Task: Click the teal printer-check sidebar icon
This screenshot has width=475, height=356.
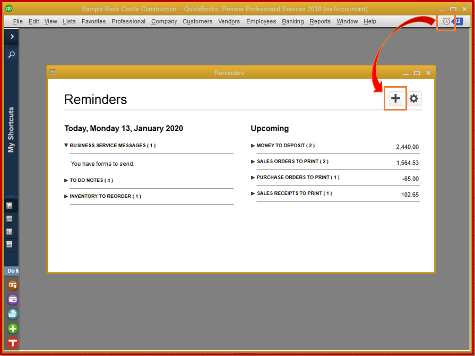Action: point(13,314)
